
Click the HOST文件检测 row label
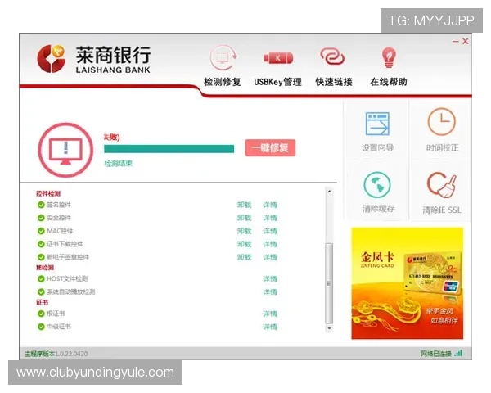[x=67, y=279]
